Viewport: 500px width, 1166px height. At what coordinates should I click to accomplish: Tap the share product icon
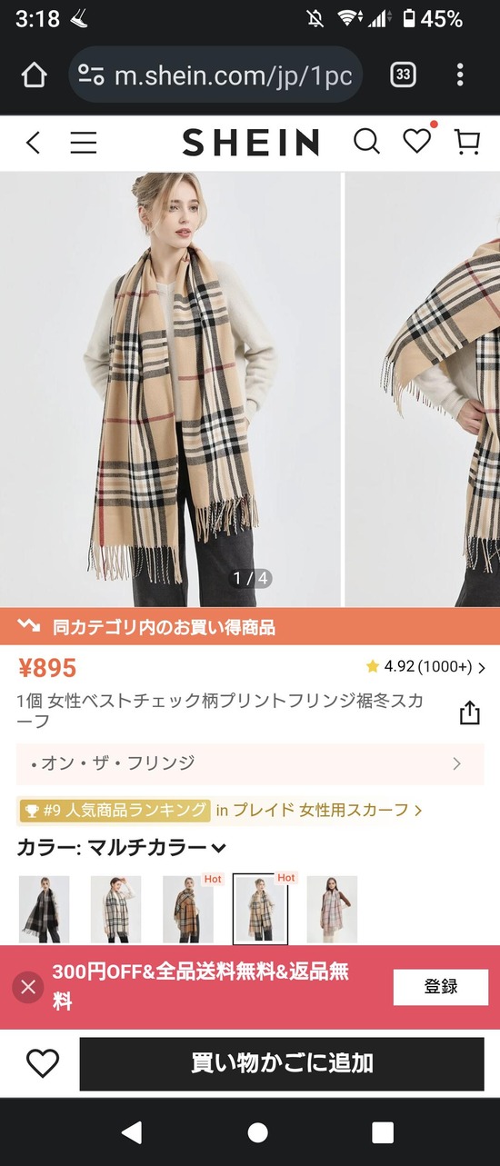[469, 713]
